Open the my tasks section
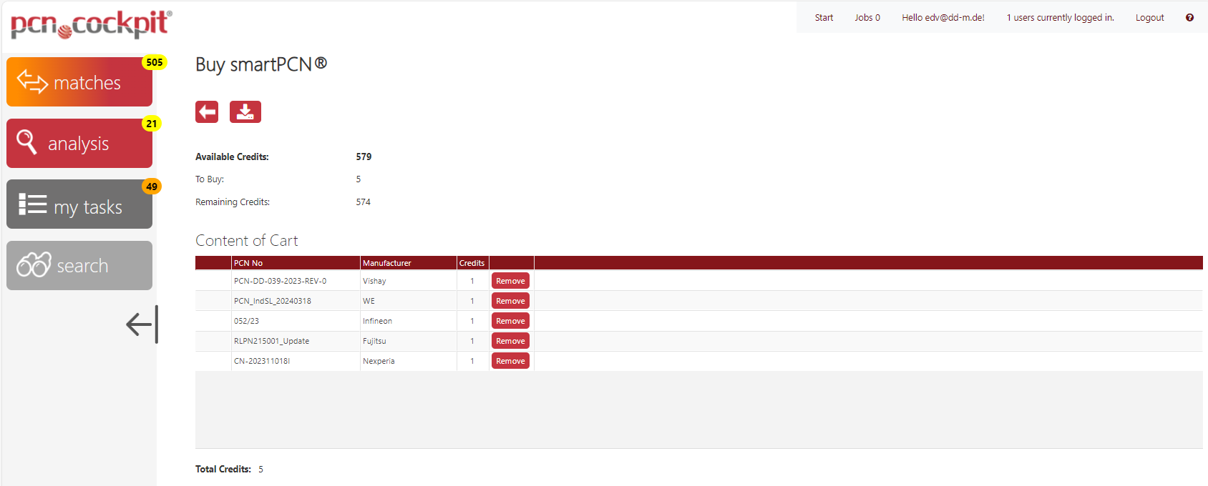Viewport: 1208px width, 486px height. coord(79,205)
